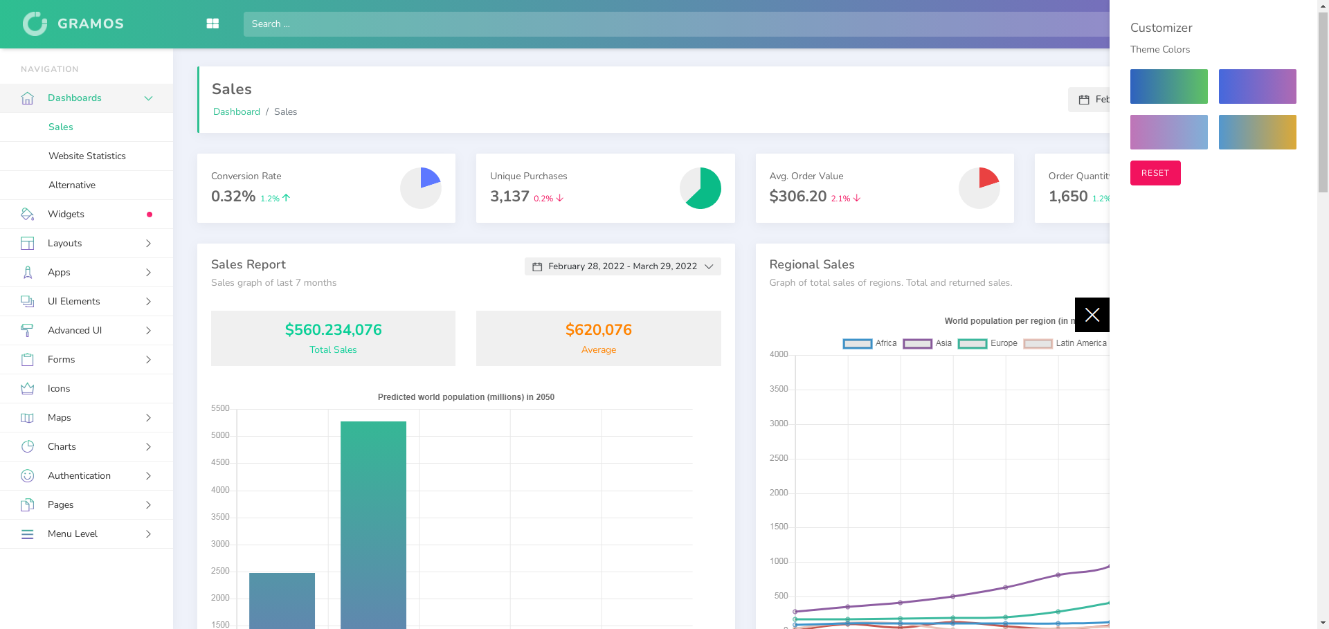Viewport: 1329px width, 629px height.
Task: Click the Conversion Rate pie chart
Action: pyautogui.click(x=421, y=188)
